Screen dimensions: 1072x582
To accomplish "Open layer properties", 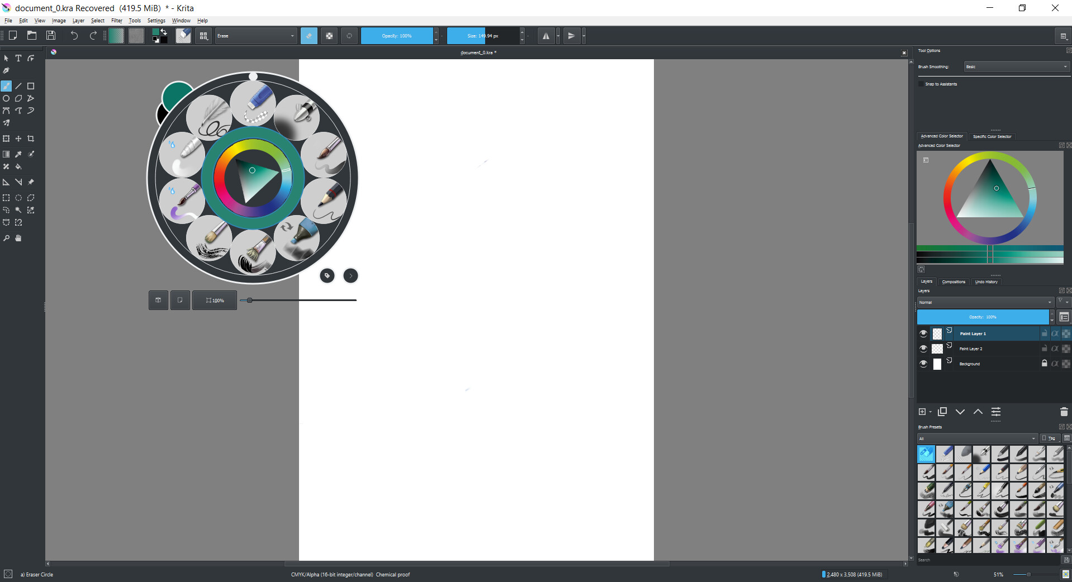I will 996,412.
